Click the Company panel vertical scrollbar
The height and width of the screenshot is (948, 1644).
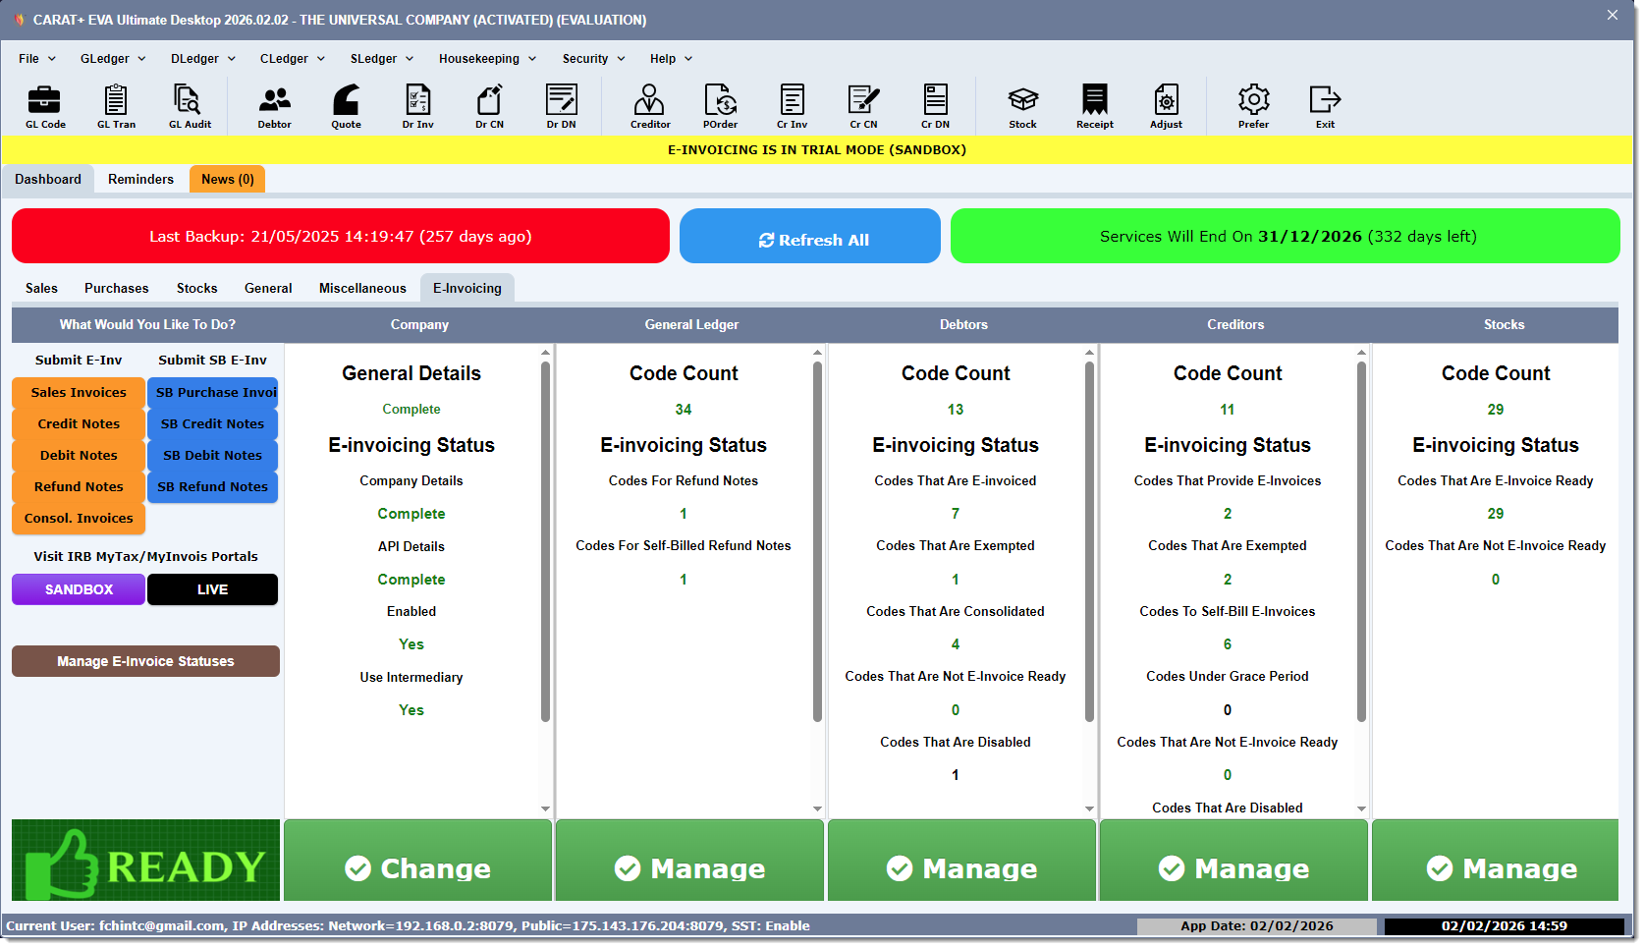click(545, 540)
